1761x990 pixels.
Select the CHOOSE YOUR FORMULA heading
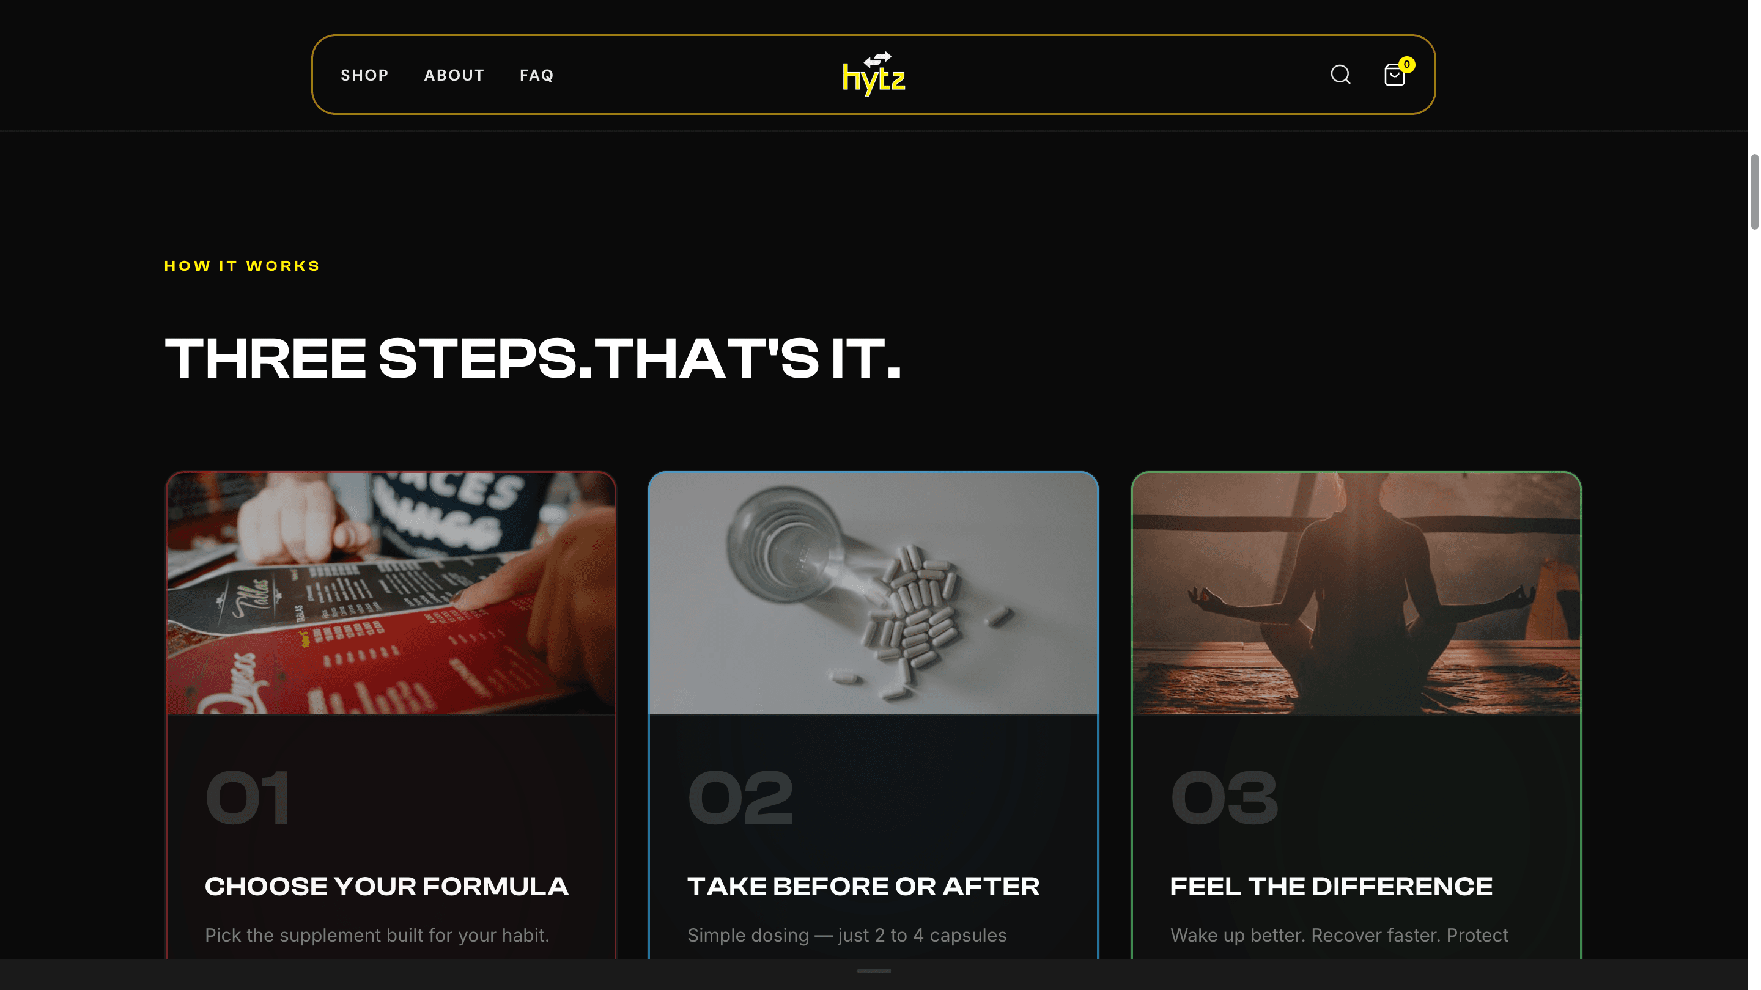click(386, 886)
